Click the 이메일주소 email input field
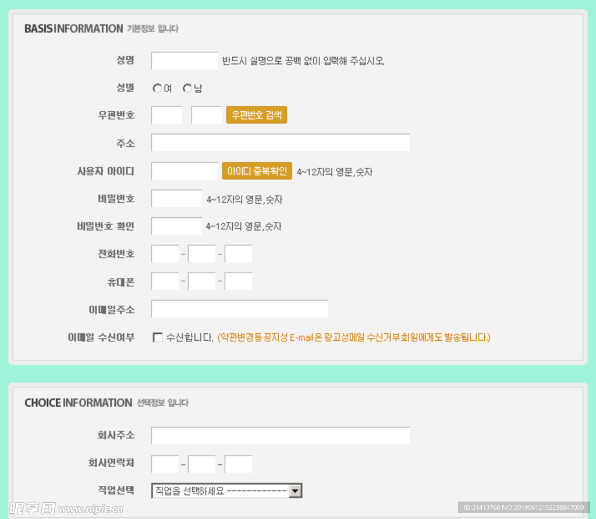 pos(239,309)
